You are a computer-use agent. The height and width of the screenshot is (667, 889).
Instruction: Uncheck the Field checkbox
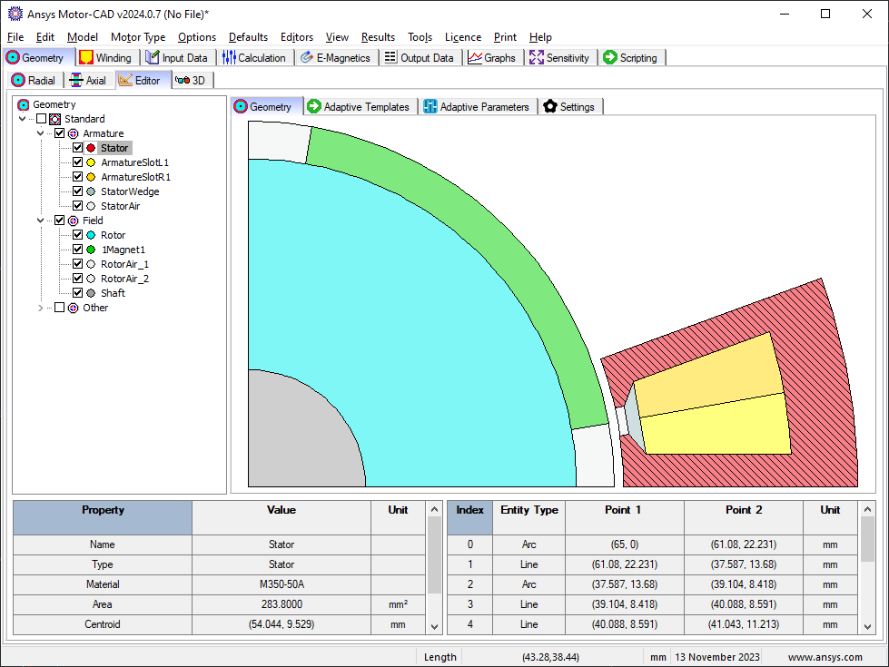coord(60,221)
